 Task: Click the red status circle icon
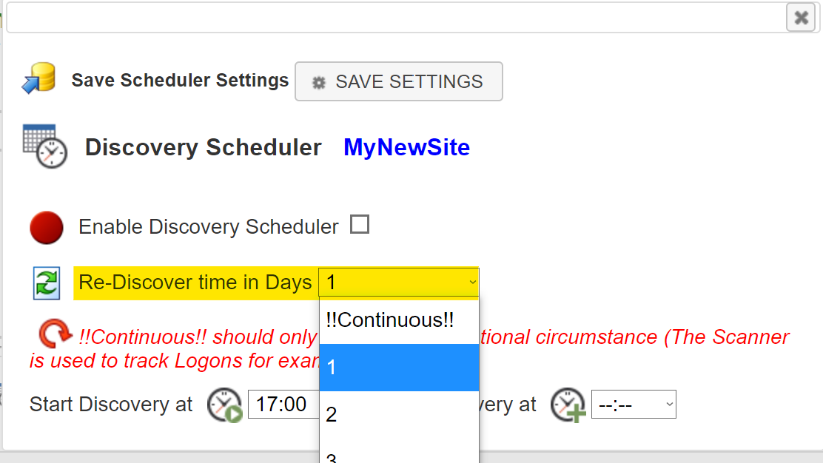[46, 228]
